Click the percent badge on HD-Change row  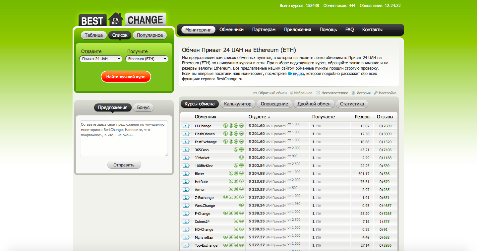click(242, 229)
